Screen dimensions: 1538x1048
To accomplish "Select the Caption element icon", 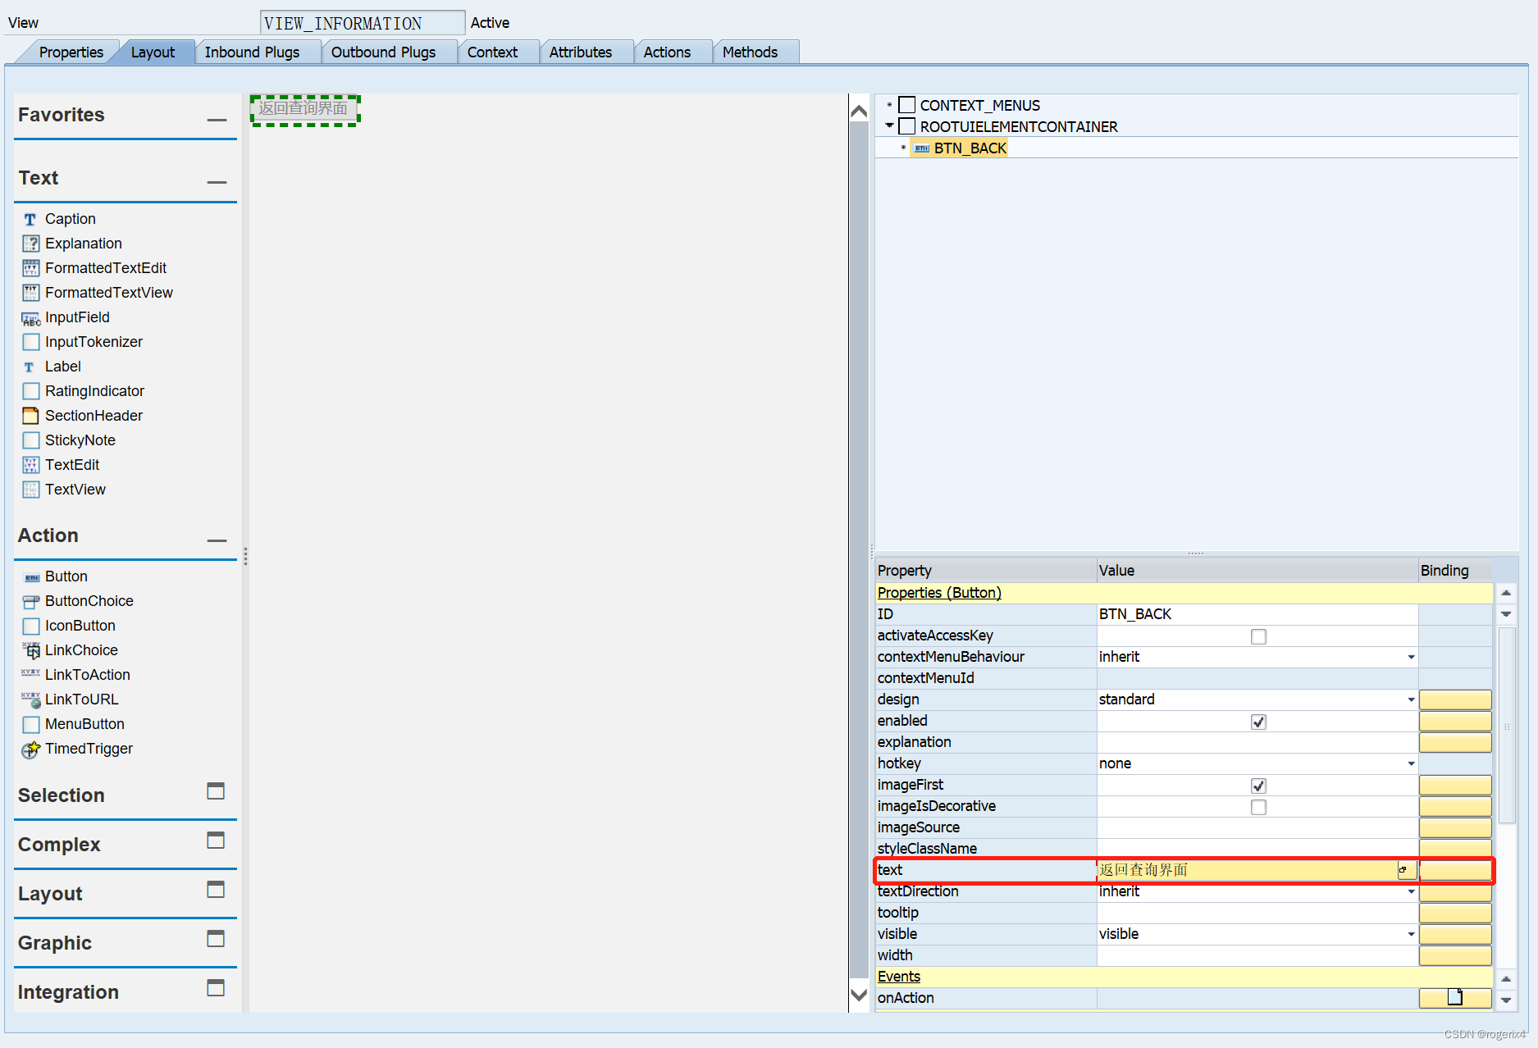I will click(30, 219).
